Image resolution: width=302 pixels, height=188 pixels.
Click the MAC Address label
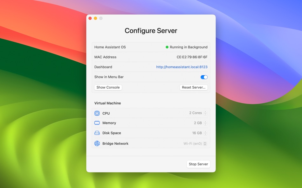click(105, 57)
